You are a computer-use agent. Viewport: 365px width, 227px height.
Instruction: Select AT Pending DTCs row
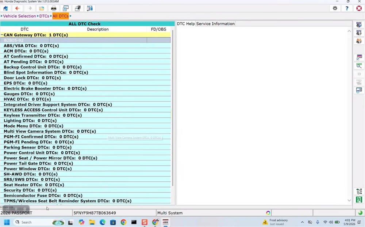(85, 61)
